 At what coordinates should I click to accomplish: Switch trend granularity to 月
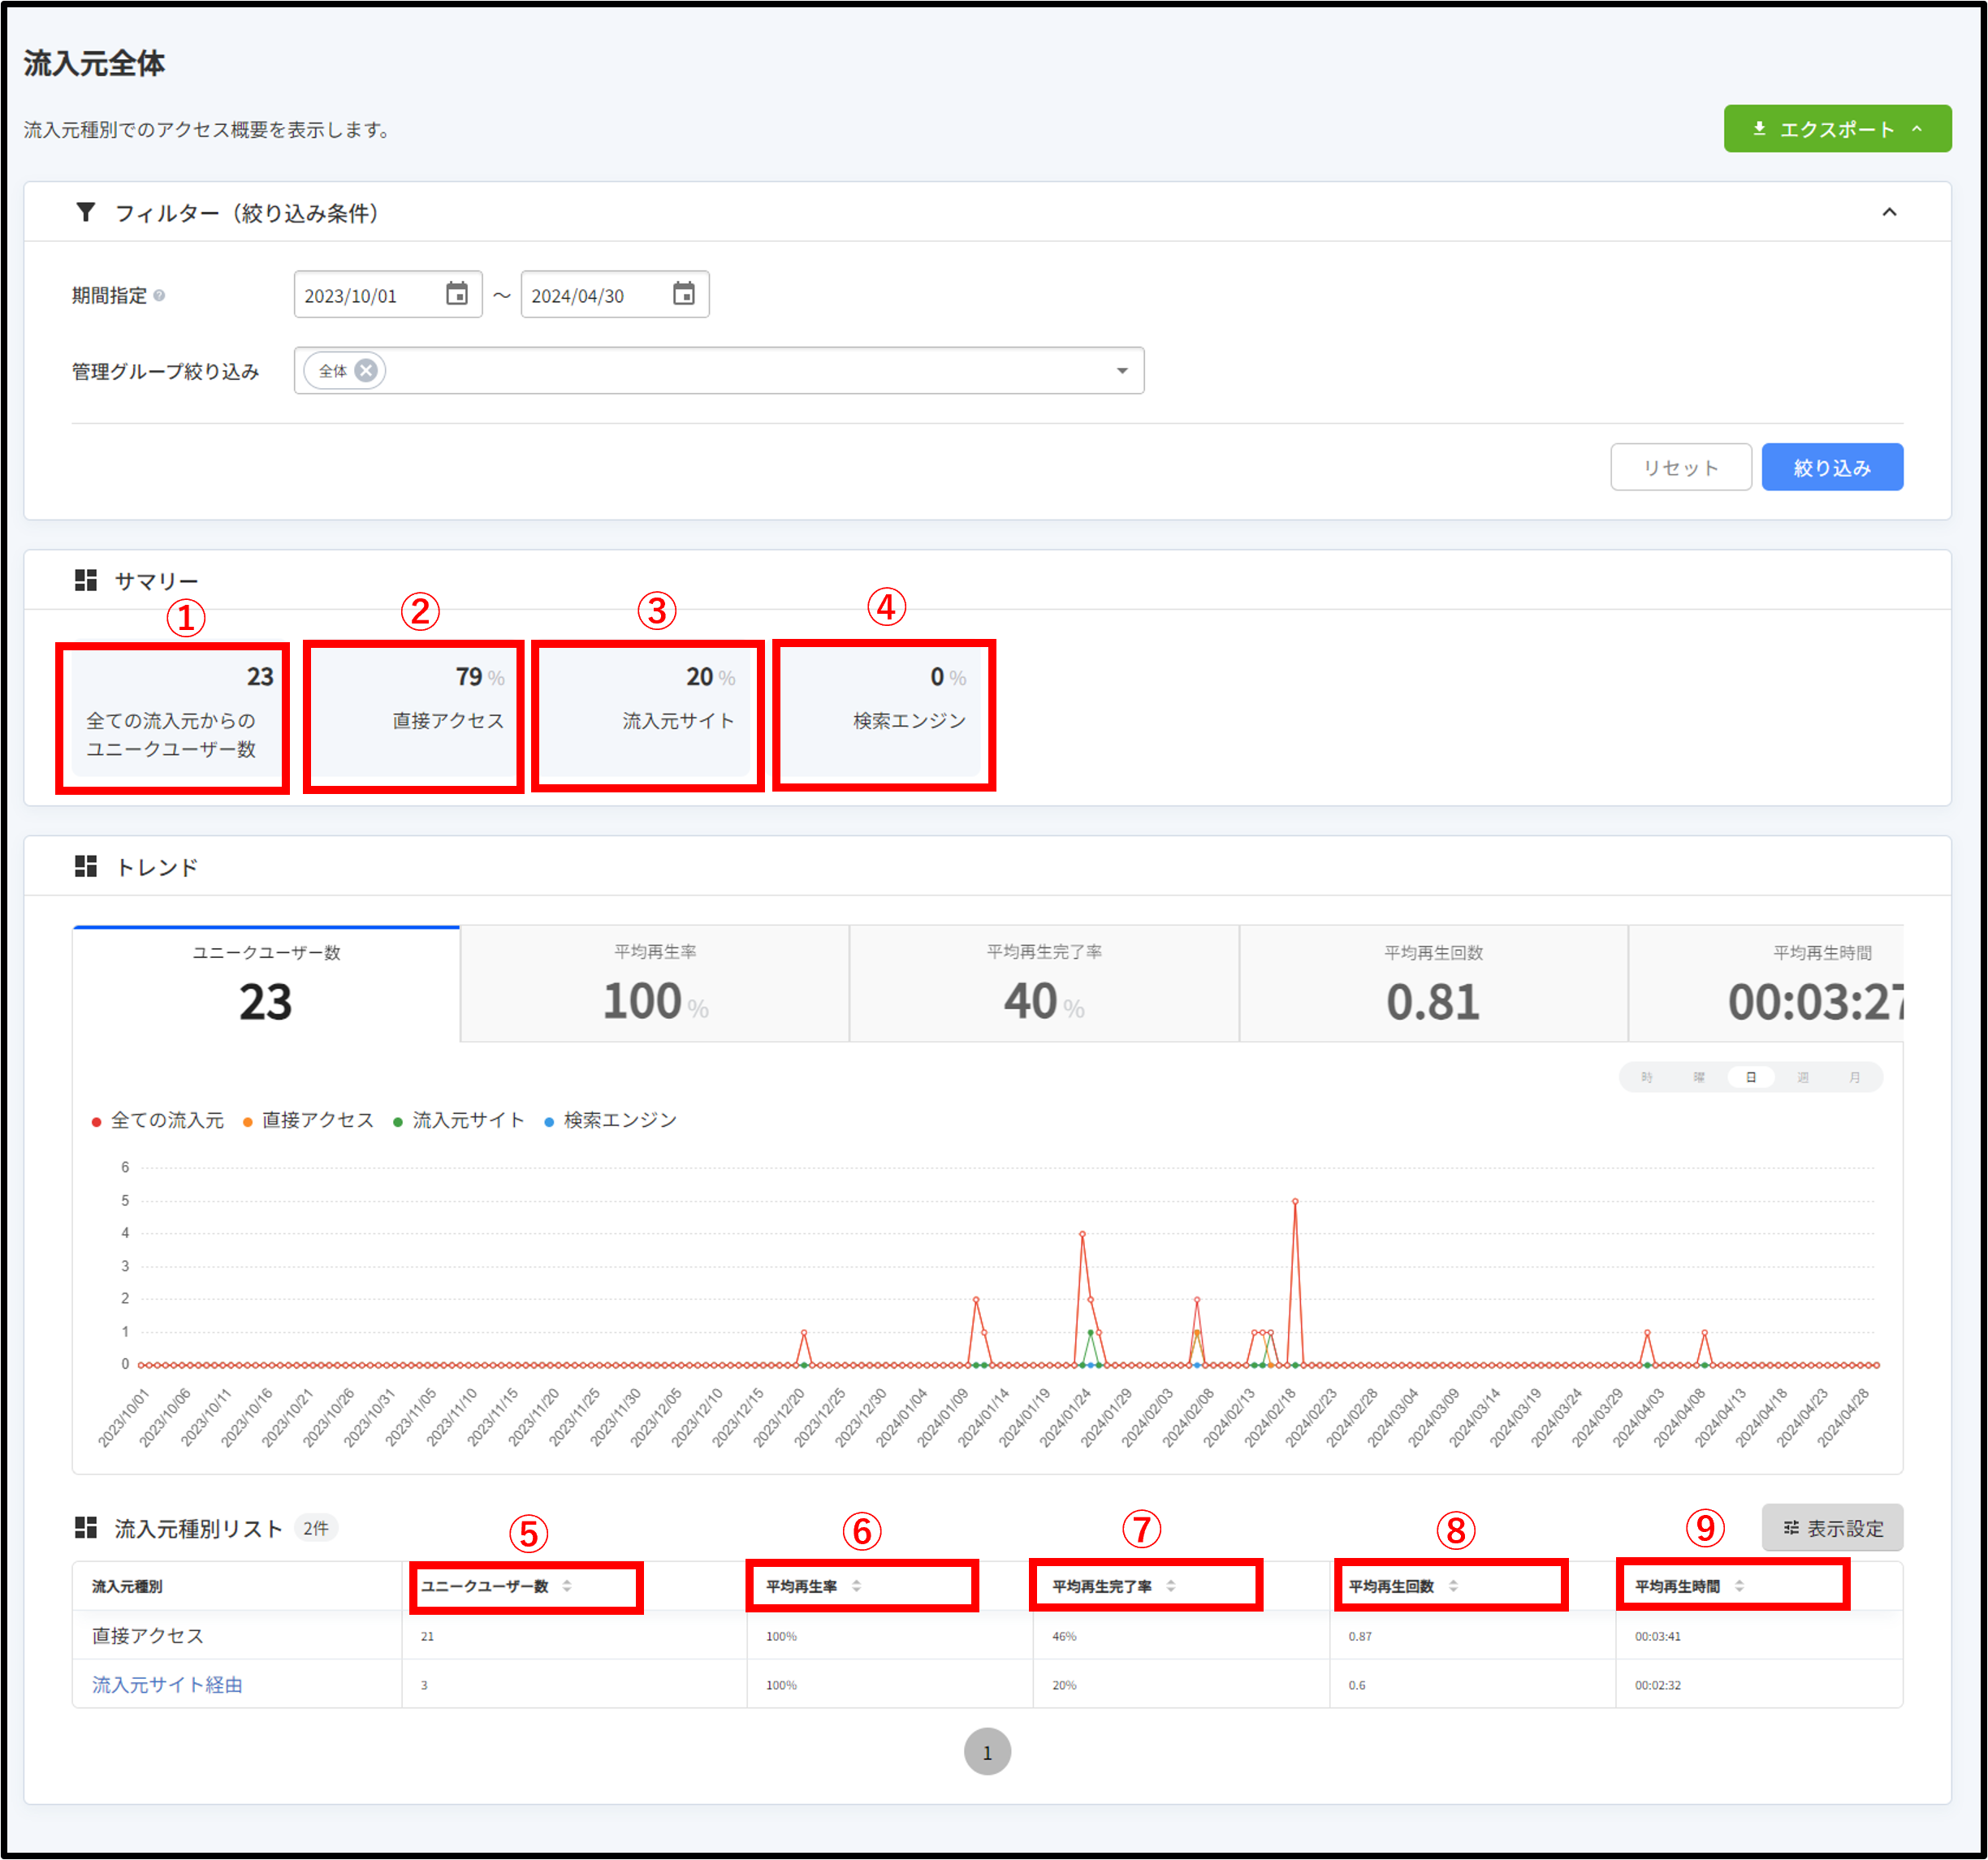1854,1077
